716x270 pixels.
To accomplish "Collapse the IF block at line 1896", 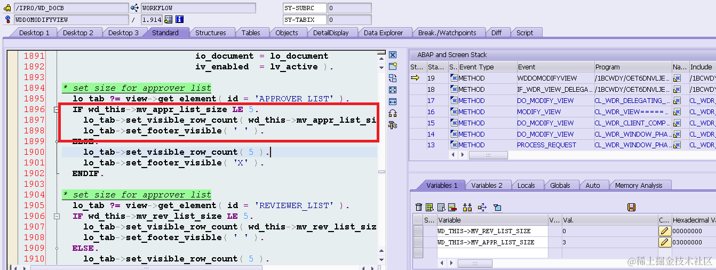I will coord(57,109).
